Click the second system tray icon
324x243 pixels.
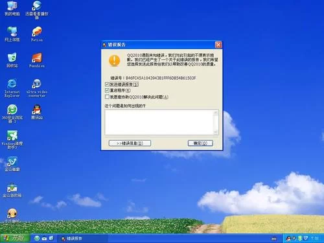[294, 238]
